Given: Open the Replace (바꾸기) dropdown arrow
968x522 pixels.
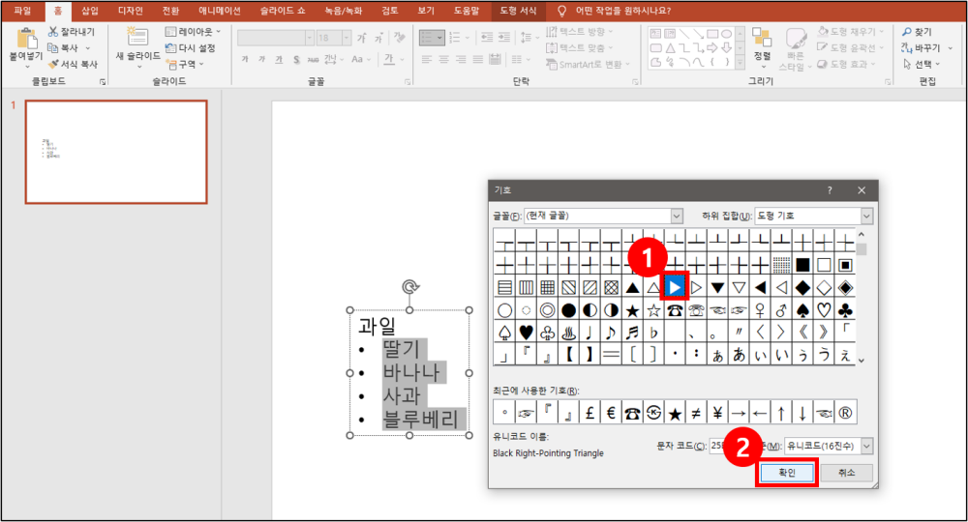Looking at the screenshot, I should [x=951, y=47].
